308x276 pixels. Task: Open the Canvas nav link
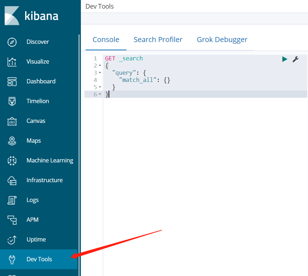pos(36,121)
